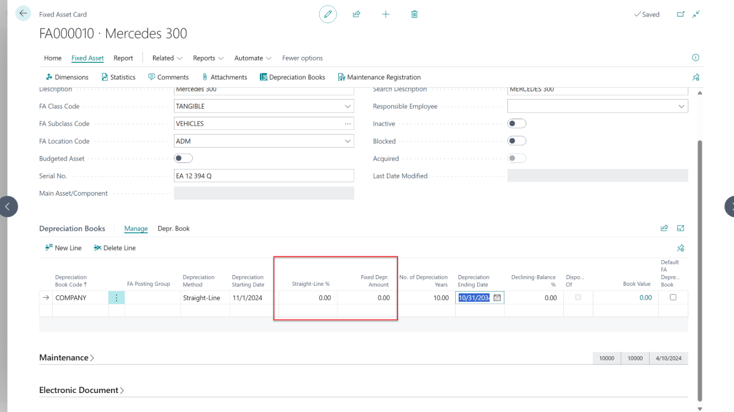The image size is (734, 412).
Task: Click the plus icon to create new
Action: tap(386, 14)
